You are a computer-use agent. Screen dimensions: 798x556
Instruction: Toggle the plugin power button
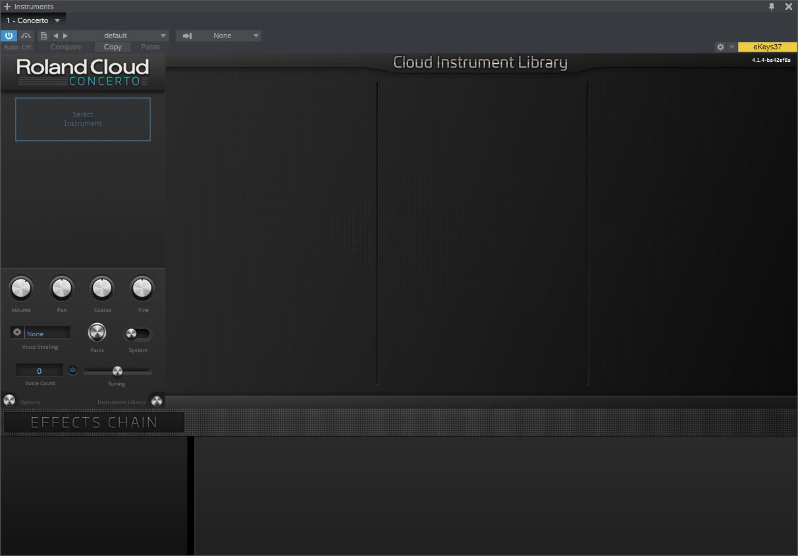click(9, 36)
